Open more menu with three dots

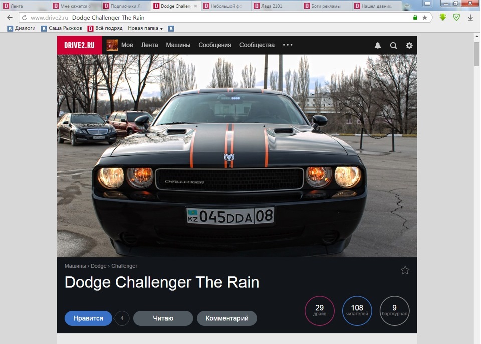tap(288, 45)
